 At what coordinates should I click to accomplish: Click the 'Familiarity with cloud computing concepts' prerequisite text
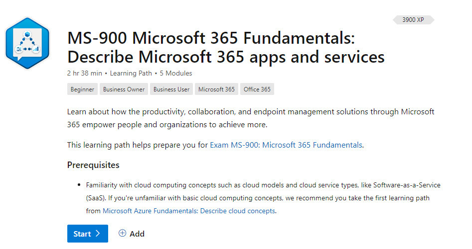pyautogui.click(x=263, y=198)
